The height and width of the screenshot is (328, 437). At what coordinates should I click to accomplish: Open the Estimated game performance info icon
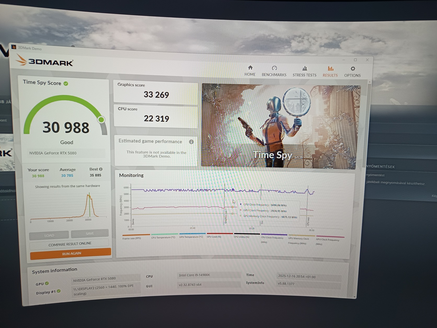point(191,142)
